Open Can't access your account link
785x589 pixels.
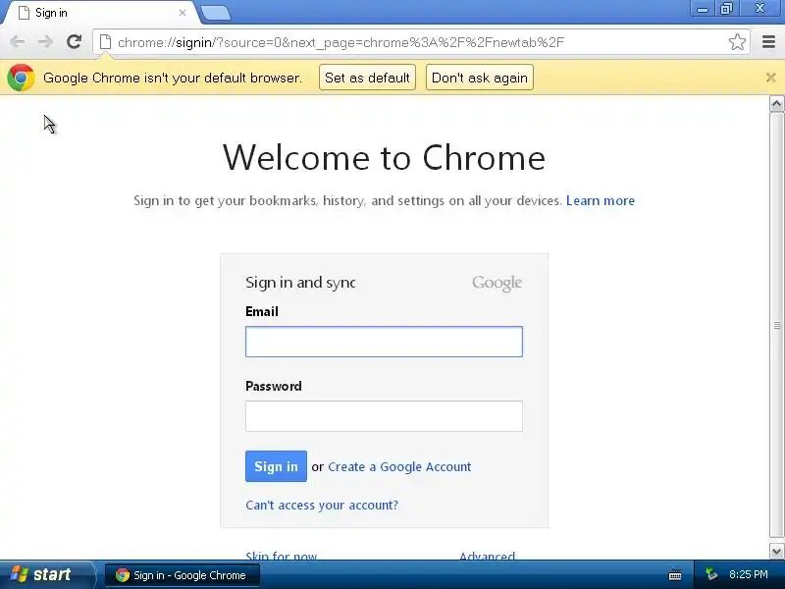coord(322,505)
